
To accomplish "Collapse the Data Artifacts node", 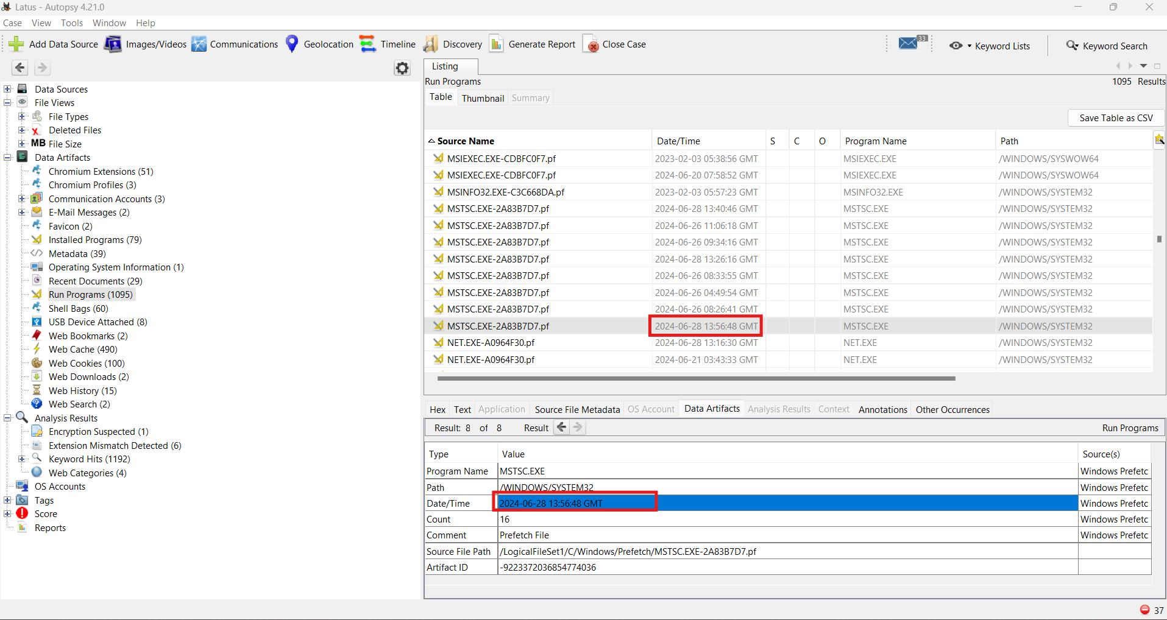I will (7, 157).
